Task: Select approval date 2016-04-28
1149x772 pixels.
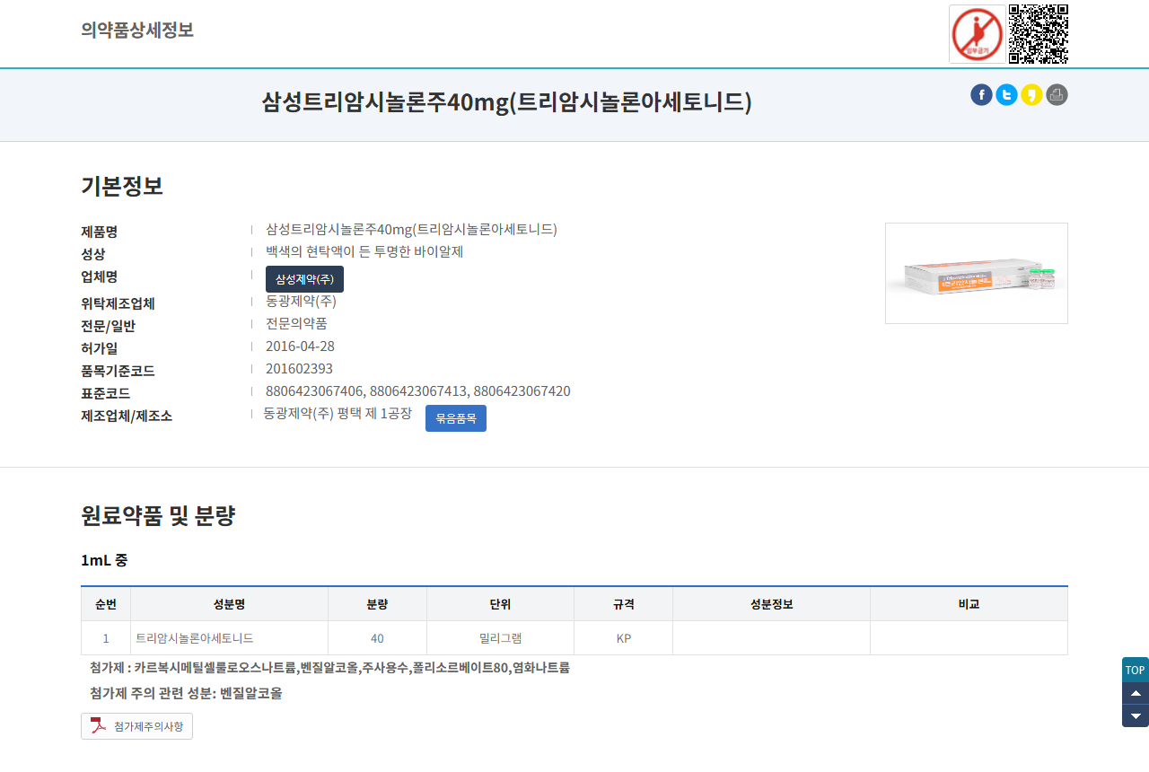Action: [300, 347]
